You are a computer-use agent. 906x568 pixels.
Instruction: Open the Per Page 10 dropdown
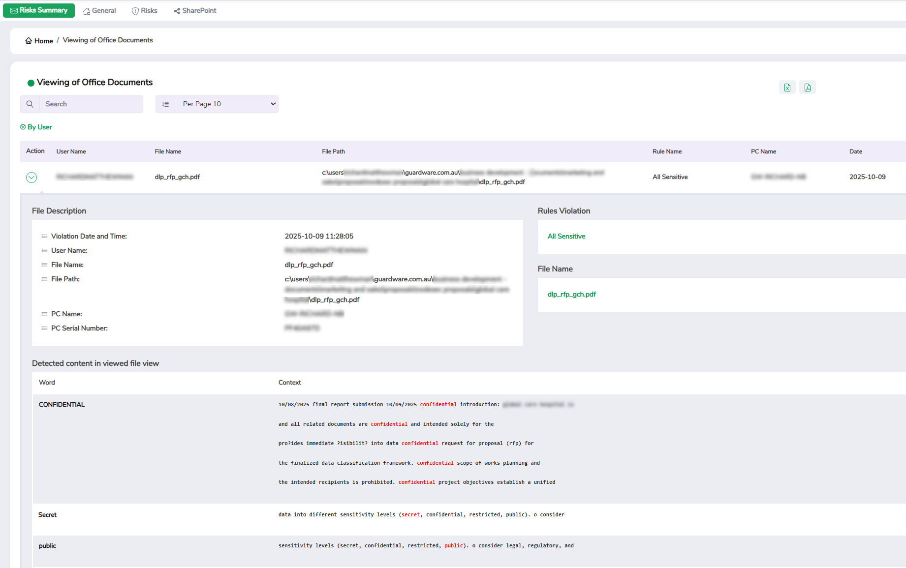tap(227, 104)
